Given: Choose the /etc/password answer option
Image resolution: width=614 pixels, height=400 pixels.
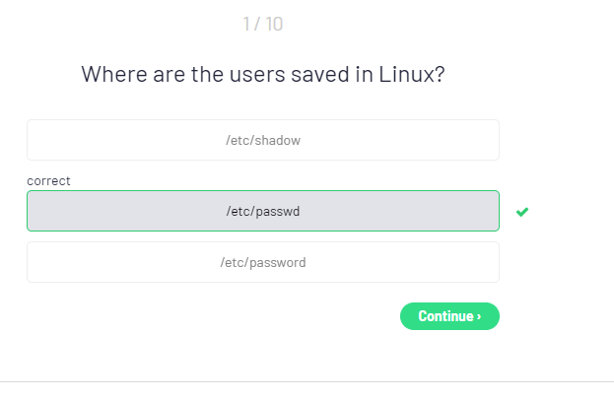Looking at the screenshot, I should click(x=262, y=262).
